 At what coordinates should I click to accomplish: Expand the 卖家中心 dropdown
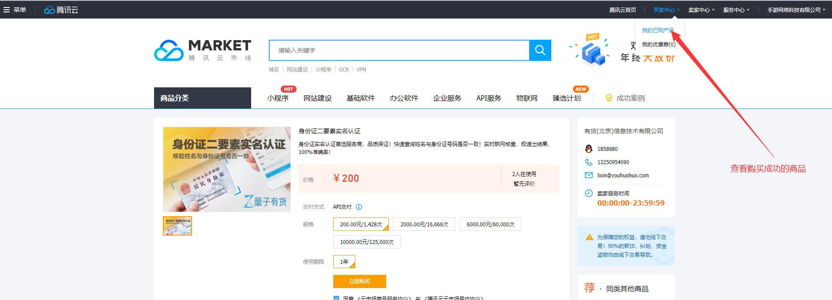pos(701,10)
